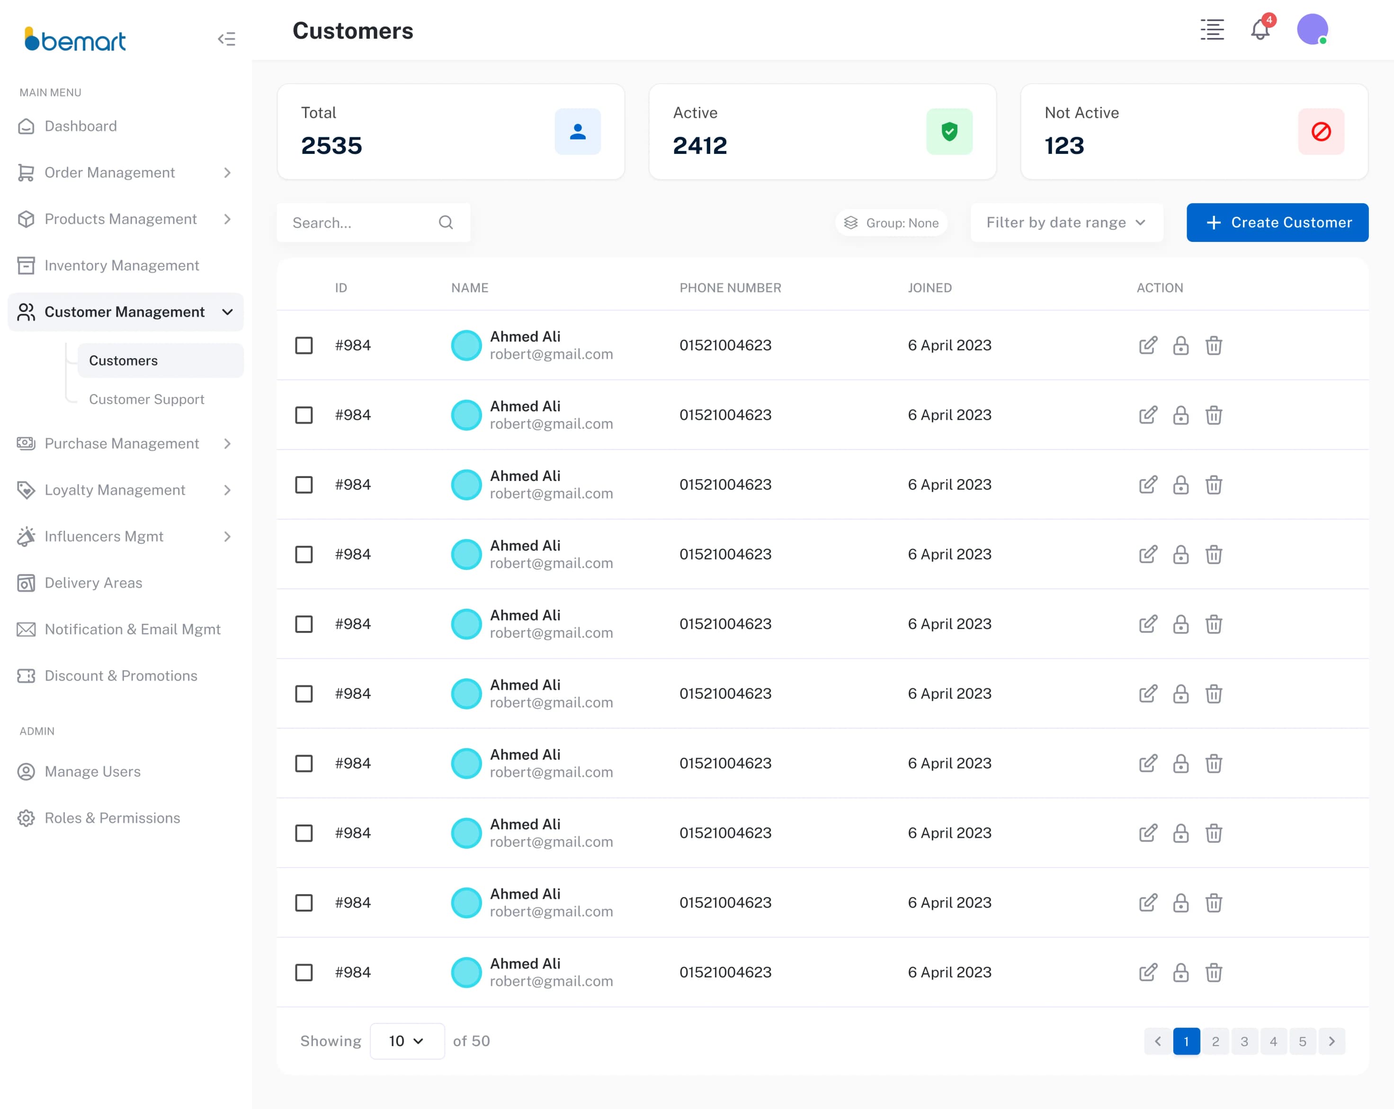Lock the customer in the seventh table row
1394x1109 pixels.
[1180, 763]
